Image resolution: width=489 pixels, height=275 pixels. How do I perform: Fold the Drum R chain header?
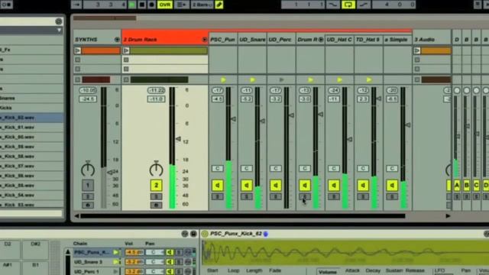point(321,40)
